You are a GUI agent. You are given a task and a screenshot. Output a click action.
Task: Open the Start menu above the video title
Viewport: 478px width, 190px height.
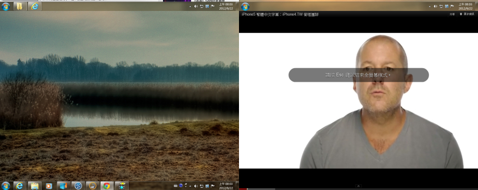tap(245, 6)
